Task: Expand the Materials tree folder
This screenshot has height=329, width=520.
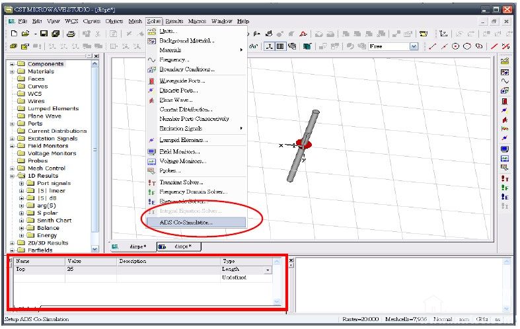Action: 12,71
